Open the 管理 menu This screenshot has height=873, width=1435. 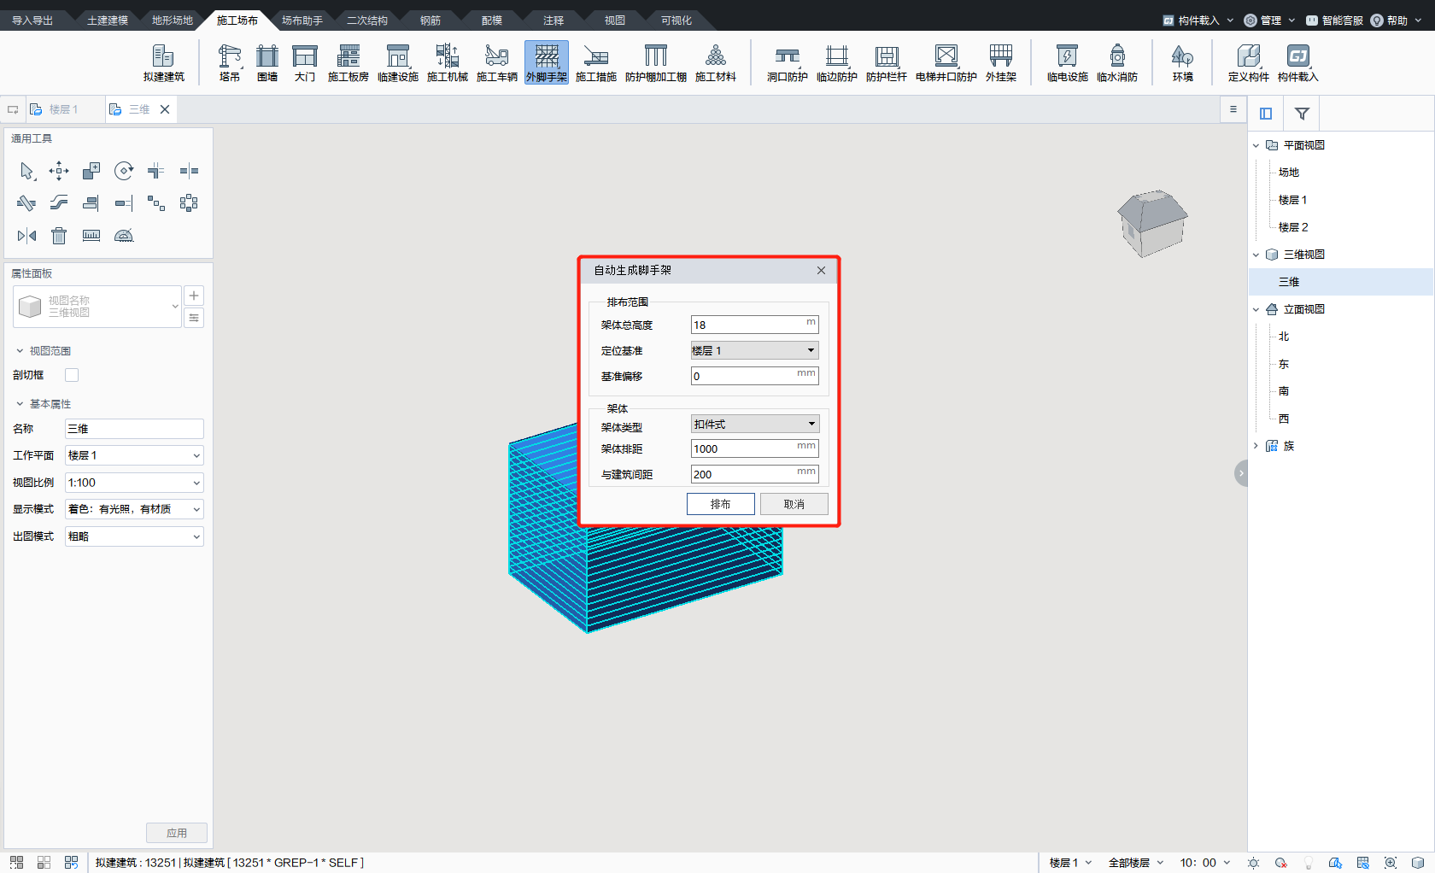1269,21
